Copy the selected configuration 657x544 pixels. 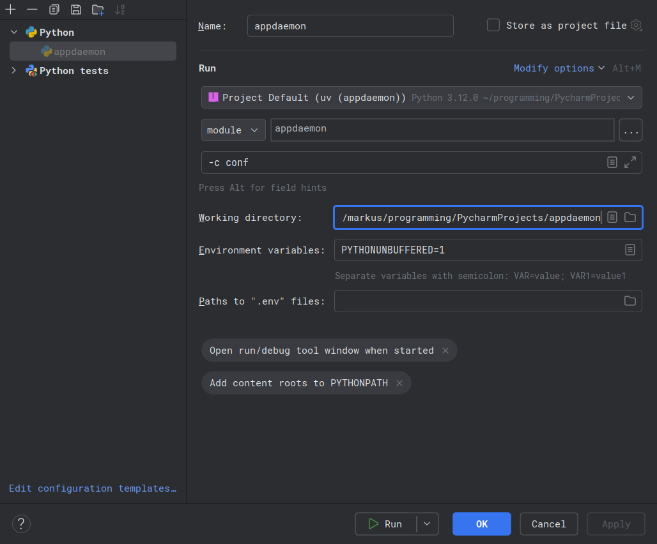(x=54, y=9)
